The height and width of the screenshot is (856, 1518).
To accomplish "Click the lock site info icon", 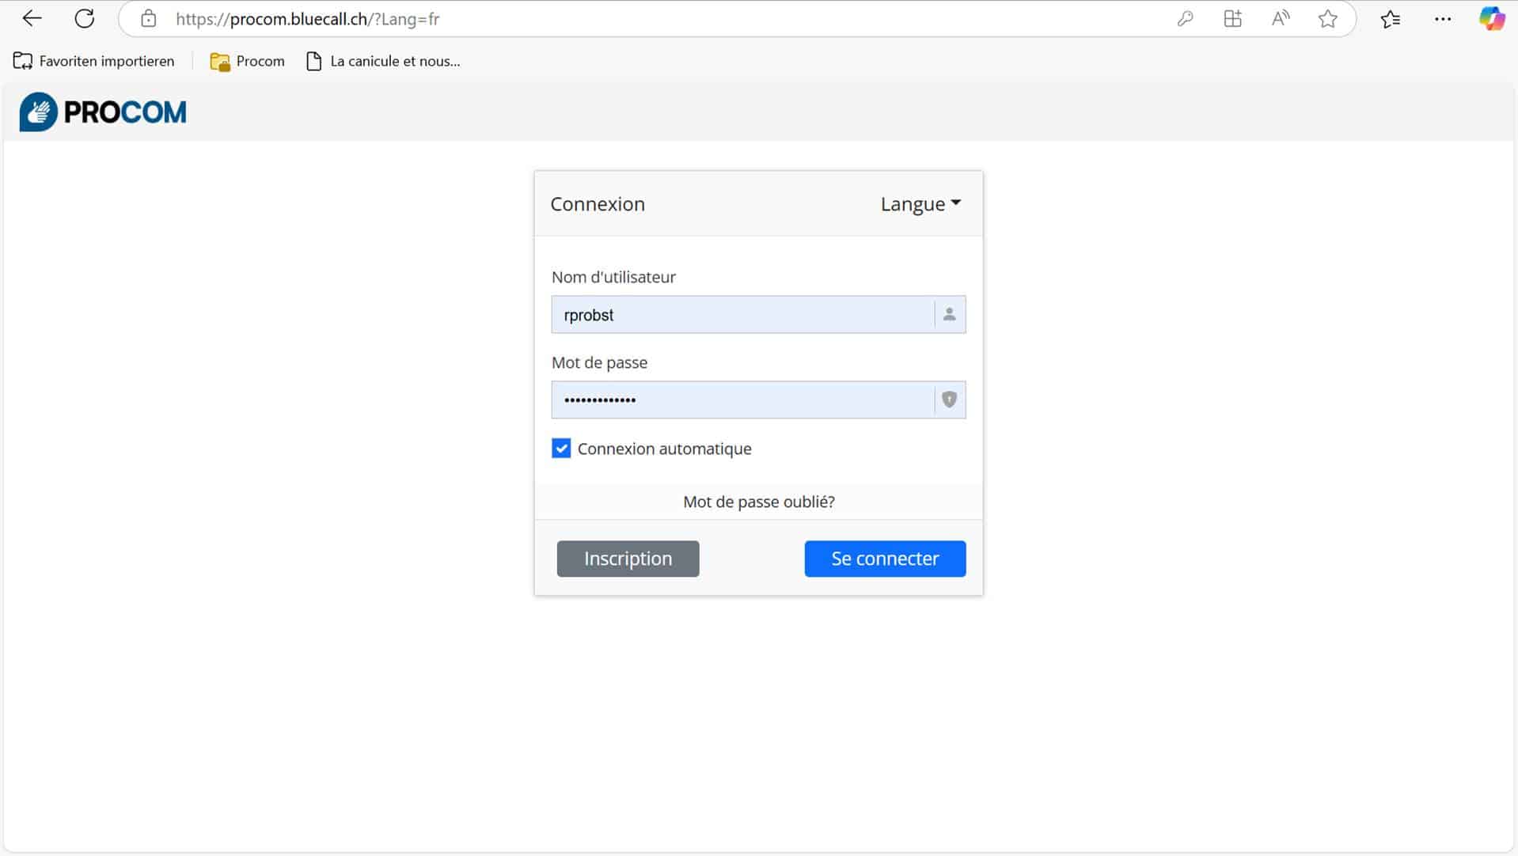I will (149, 19).
